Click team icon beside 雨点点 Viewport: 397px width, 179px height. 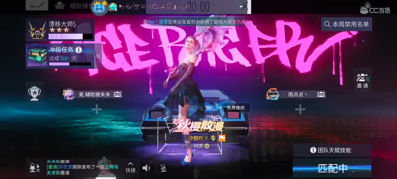(321, 94)
